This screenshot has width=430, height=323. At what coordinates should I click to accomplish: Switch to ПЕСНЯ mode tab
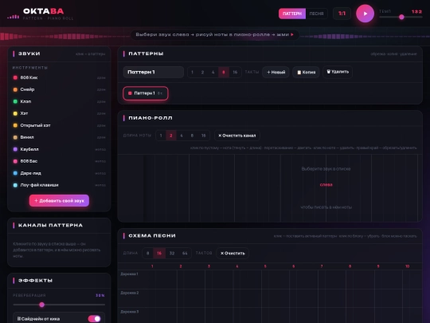(316, 14)
